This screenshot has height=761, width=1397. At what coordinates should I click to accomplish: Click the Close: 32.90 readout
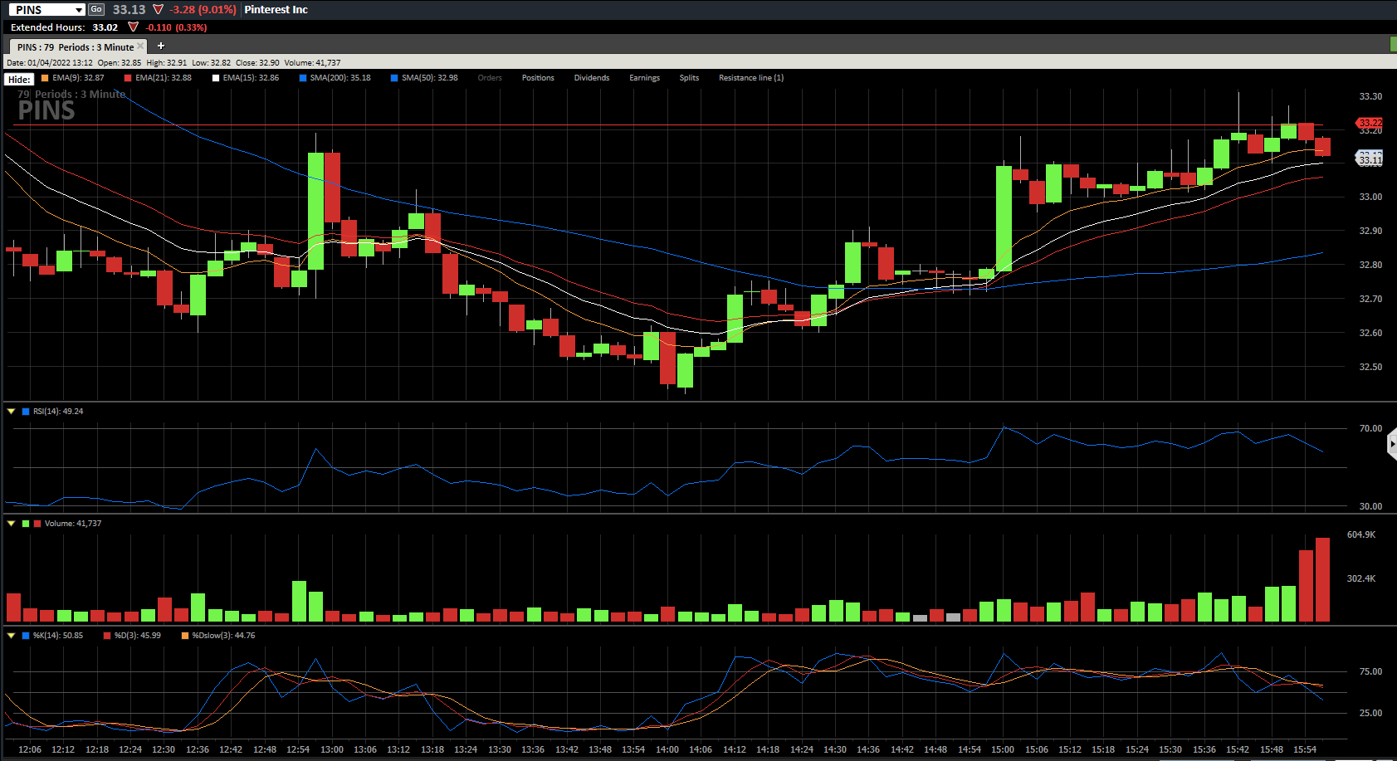(x=257, y=63)
